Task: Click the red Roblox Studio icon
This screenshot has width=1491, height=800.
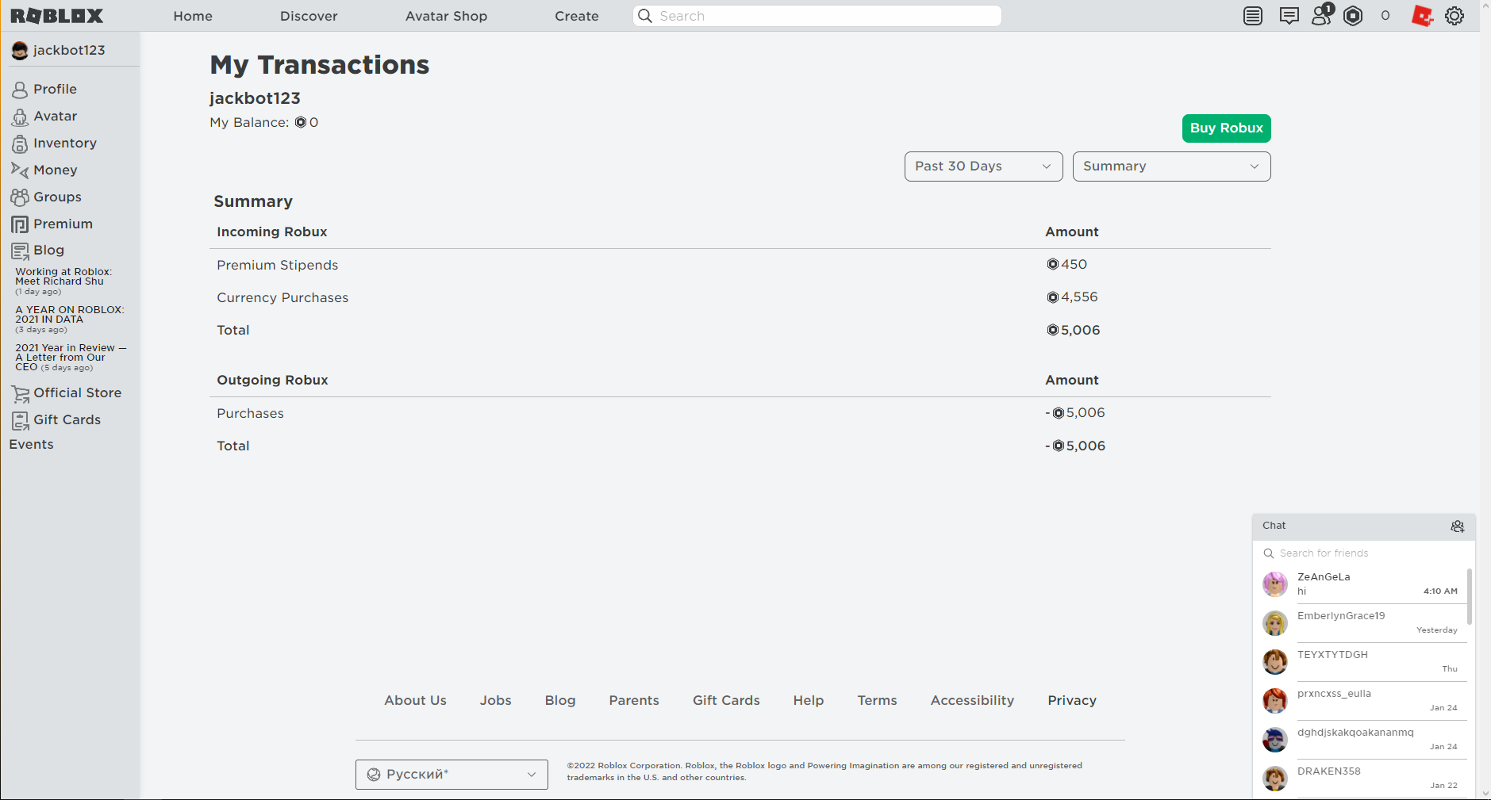Action: pyautogui.click(x=1422, y=16)
